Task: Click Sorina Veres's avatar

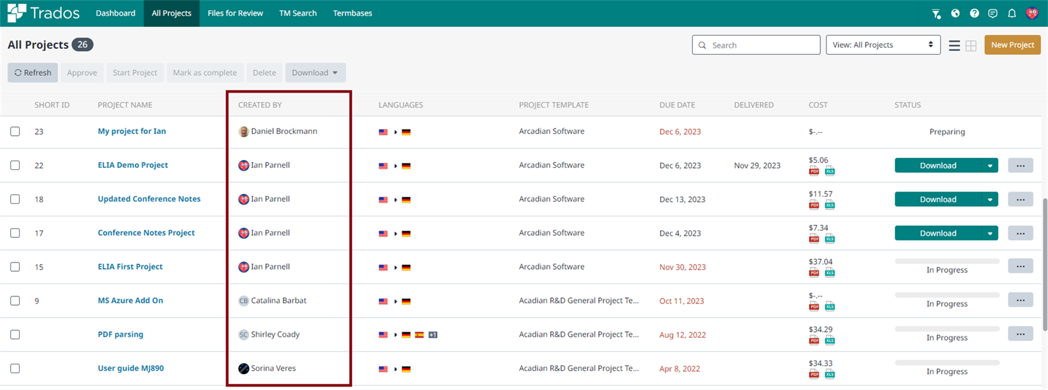Action: tap(244, 368)
